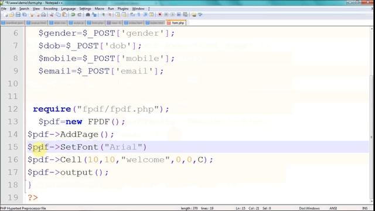Print the current document

(x=43, y=15)
